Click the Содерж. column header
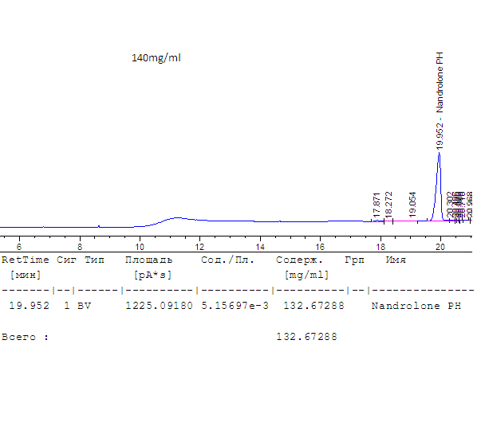Image resolution: width=481 pixels, height=430 pixels. pyautogui.click(x=299, y=260)
